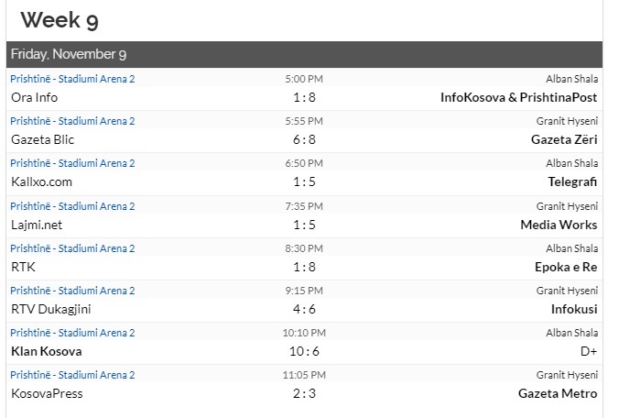619x418 pixels.
Task: Open KosovaPress team page
Action: pyautogui.click(x=47, y=393)
